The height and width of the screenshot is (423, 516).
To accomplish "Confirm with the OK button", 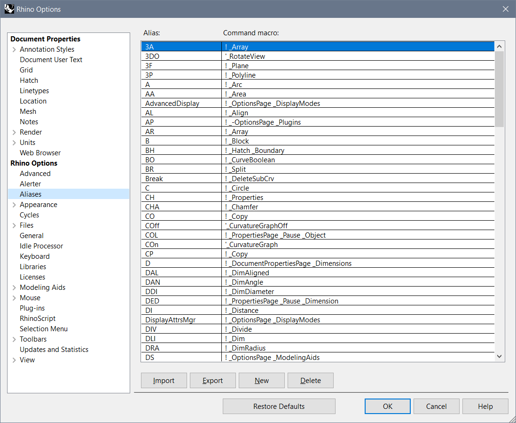I will click(388, 406).
